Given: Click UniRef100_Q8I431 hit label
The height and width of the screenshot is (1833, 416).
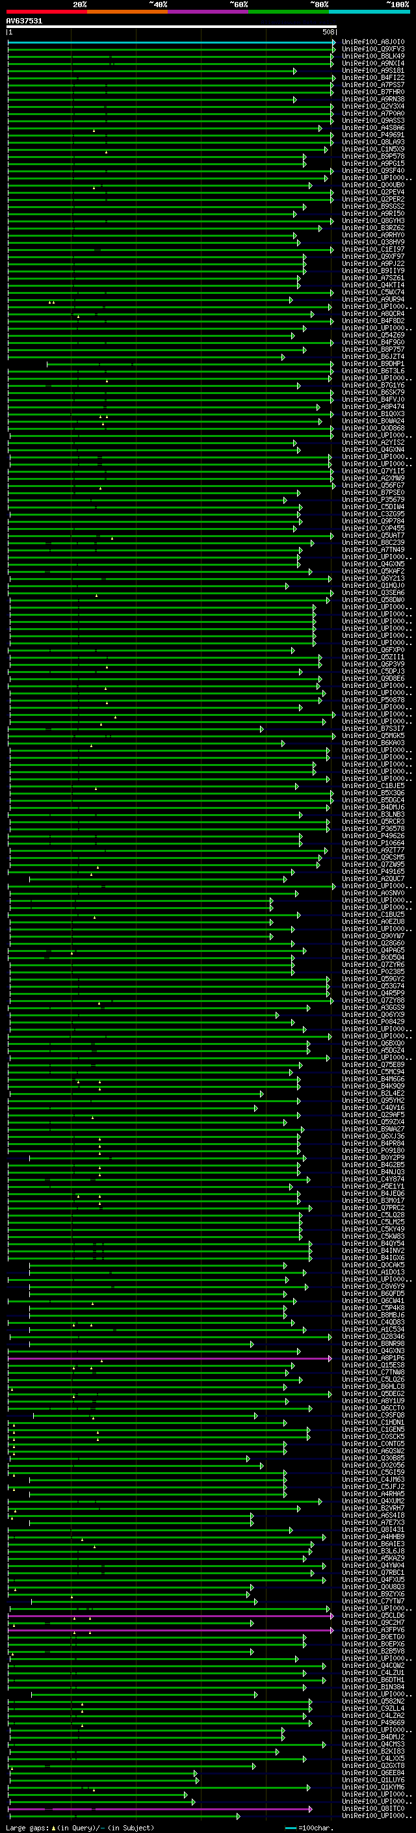Looking at the screenshot, I should pyautogui.click(x=373, y=1529).
